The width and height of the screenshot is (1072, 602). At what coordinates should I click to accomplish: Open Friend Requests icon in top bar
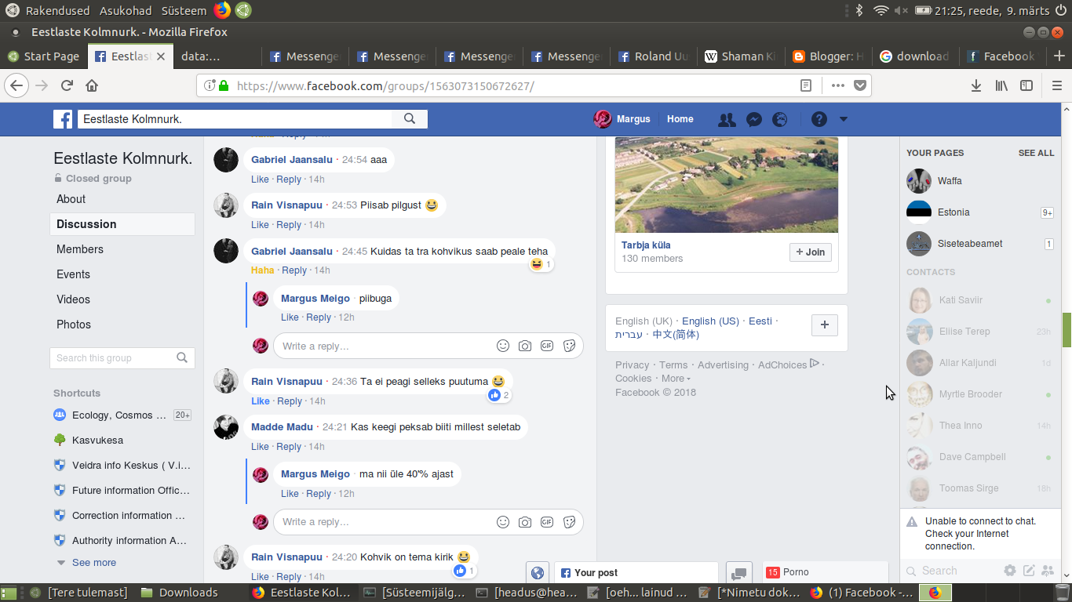727,119
